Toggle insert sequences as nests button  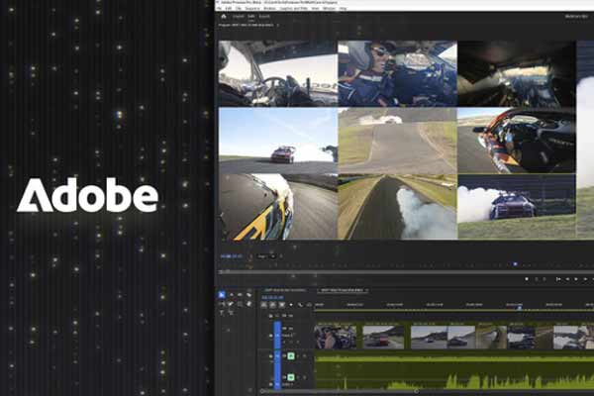[263, 305]
